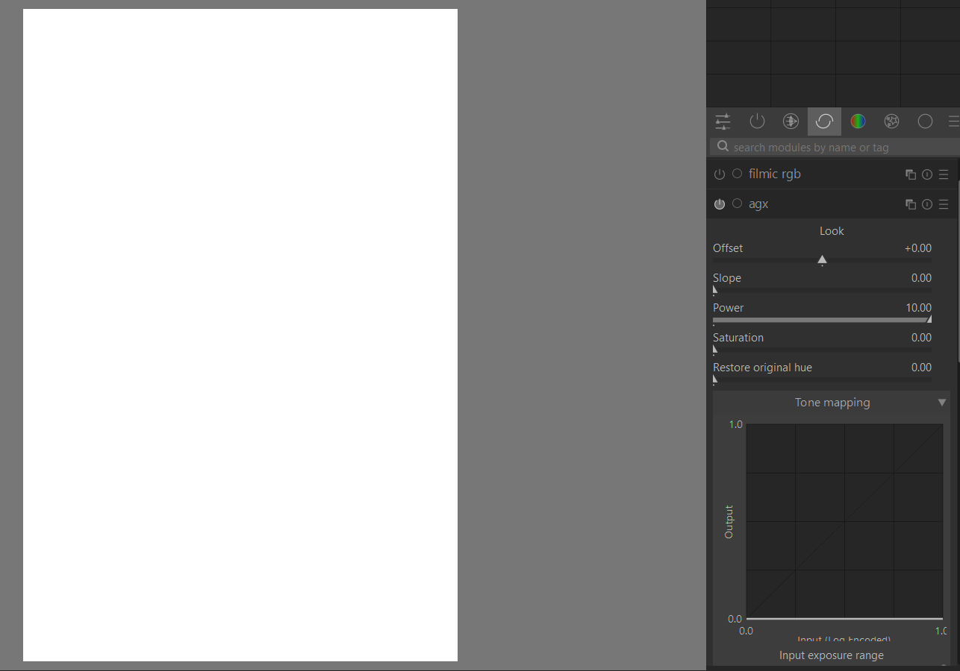Click the Output axis label

[729, 522]
